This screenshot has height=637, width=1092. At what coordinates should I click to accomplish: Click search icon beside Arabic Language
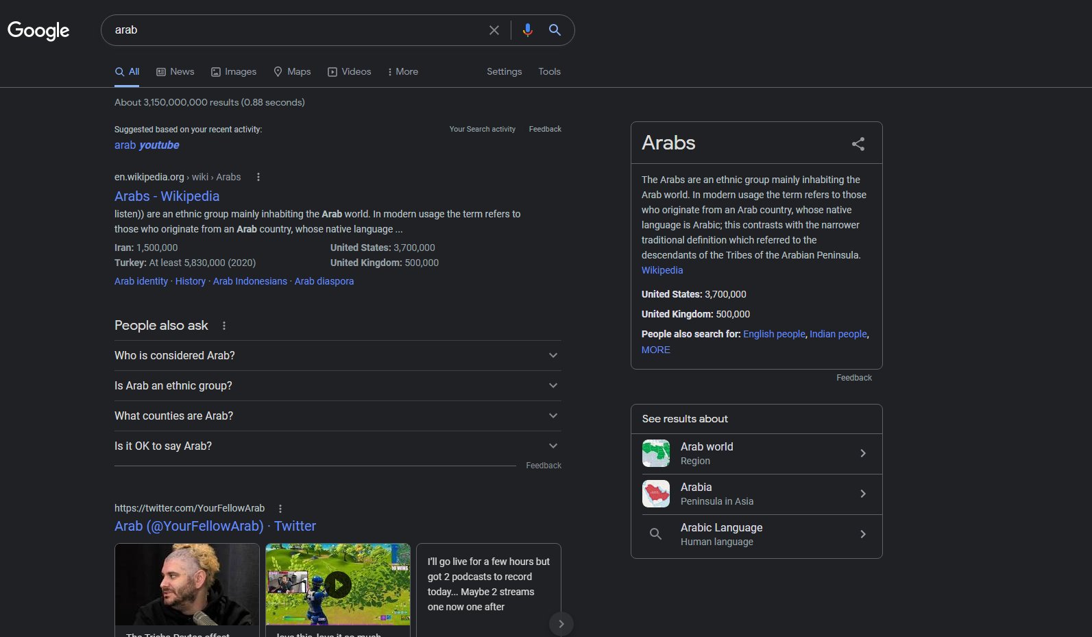coord(655,534)
